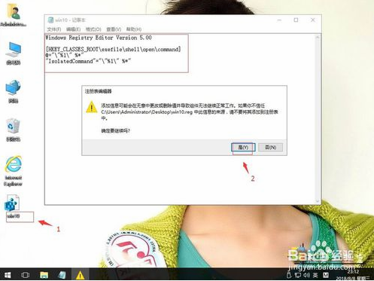Click the HKEY_CLASSES_ROOT line in Notepad
The image size is (374, 281).
[113, 50]
